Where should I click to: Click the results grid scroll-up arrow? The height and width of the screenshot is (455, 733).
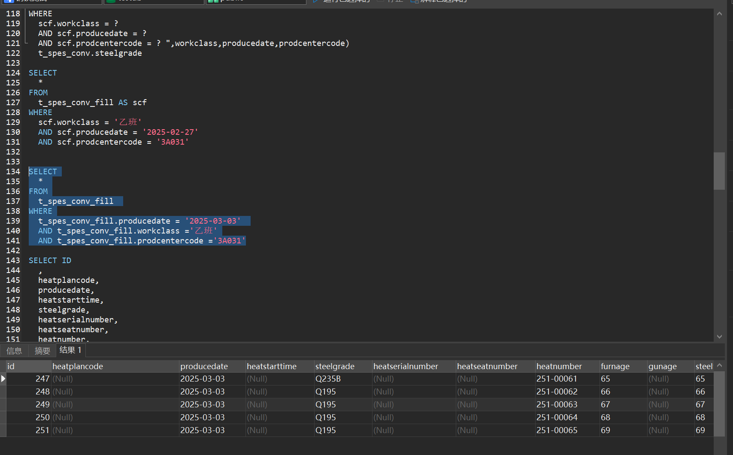coord(719,365)
